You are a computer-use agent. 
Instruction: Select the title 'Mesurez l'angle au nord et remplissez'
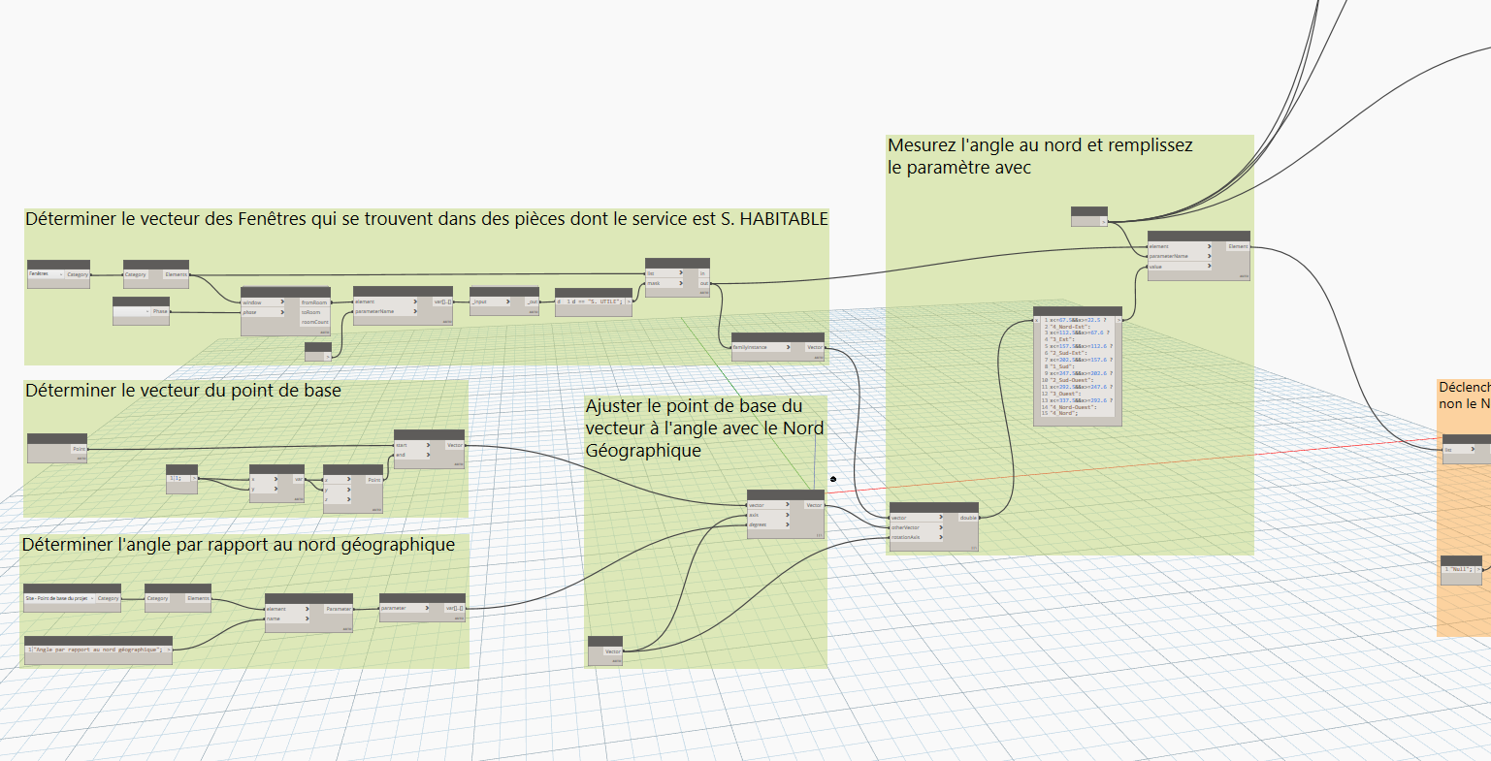[x=1041, y=156]
